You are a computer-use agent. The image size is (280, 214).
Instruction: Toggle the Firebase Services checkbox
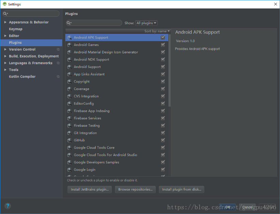163,118
